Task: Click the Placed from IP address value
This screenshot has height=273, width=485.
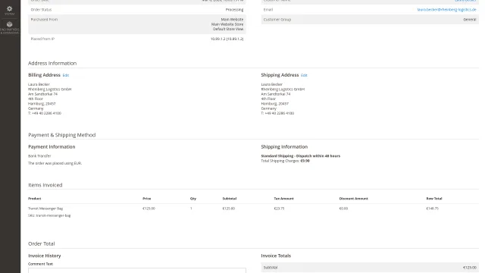Action: (x=227, y=39)
